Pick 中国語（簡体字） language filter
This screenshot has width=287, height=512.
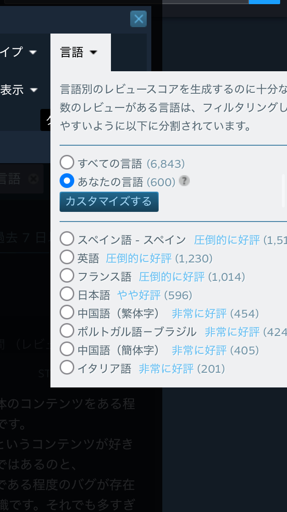point(67,350)
